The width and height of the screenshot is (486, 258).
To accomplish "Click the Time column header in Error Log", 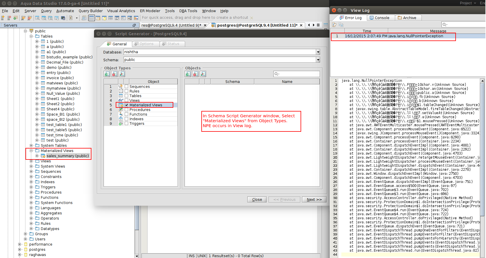I will pyautogui.click(x=367, y=31).
